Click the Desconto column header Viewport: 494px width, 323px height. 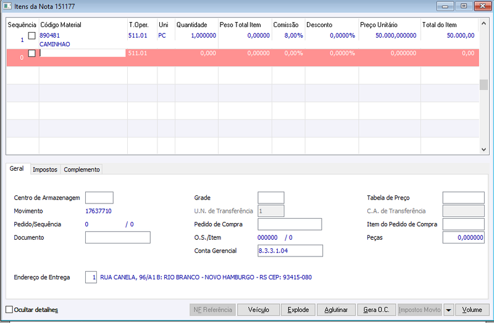point(319,25)
